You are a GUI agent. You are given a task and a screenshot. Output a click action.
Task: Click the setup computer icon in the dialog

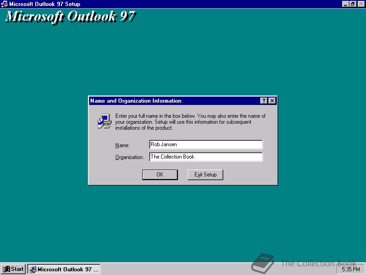click(104, 121)
